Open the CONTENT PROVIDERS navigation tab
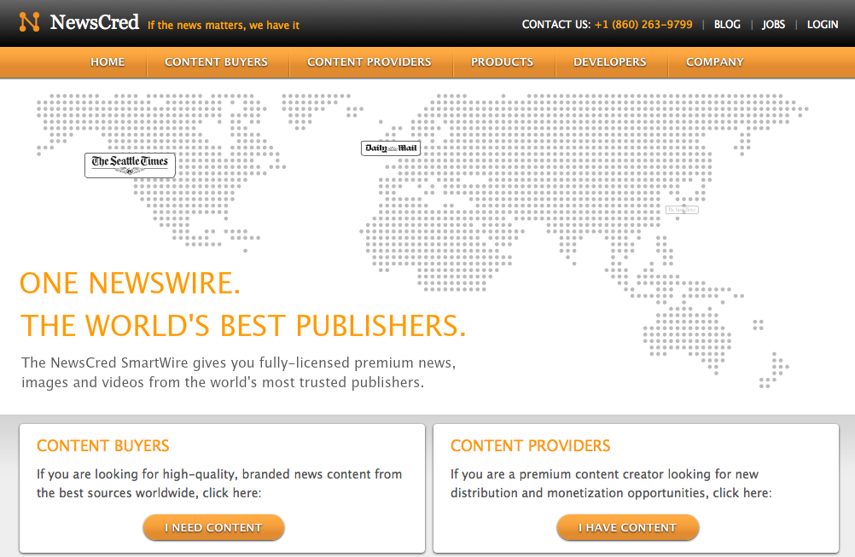This screenshot has width=855, height=557. click(x=369, y=62)
